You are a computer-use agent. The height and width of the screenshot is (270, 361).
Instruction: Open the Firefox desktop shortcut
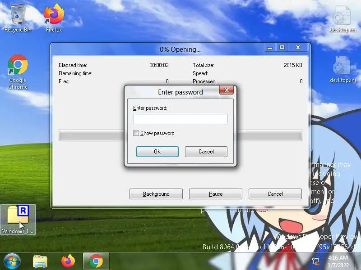pos(54,18)
